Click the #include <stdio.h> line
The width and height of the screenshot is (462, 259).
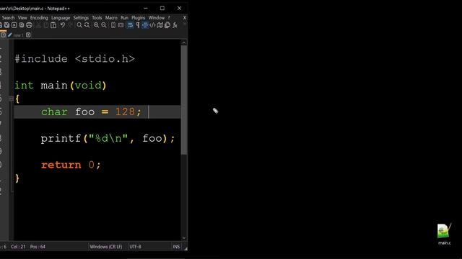click(75, 59)
